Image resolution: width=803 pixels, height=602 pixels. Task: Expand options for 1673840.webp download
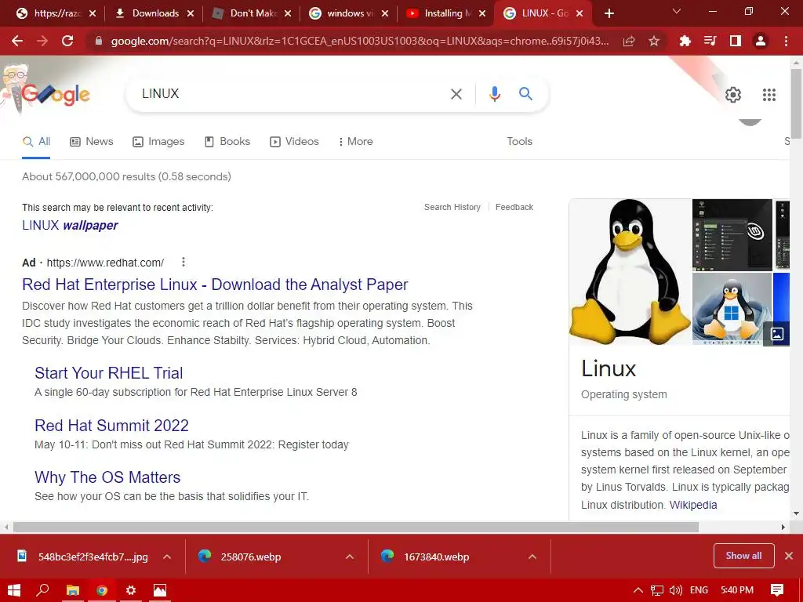tap(532, 557)
